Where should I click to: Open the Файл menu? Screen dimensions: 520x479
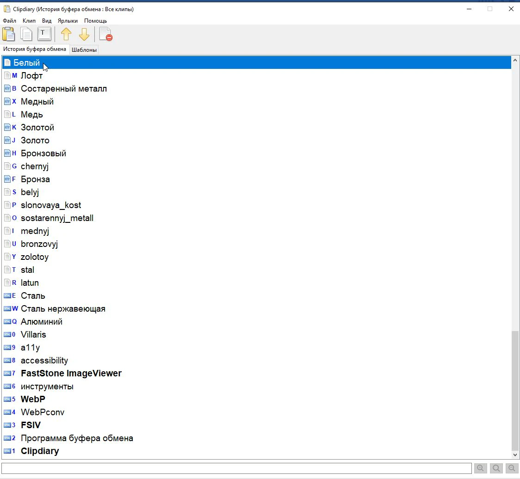pyautogui.click(x=9, y=20)
